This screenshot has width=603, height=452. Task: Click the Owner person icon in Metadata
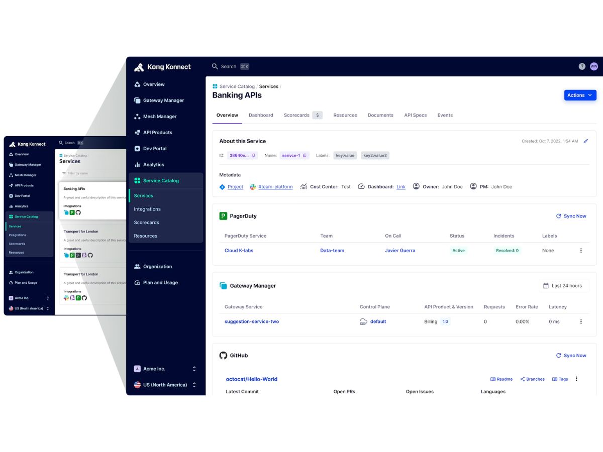click(416, 186)
